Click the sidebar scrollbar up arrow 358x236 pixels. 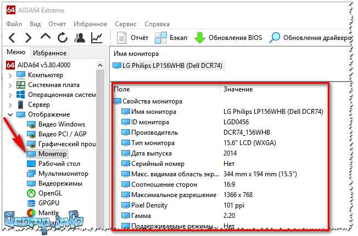[x=100, y=66]
